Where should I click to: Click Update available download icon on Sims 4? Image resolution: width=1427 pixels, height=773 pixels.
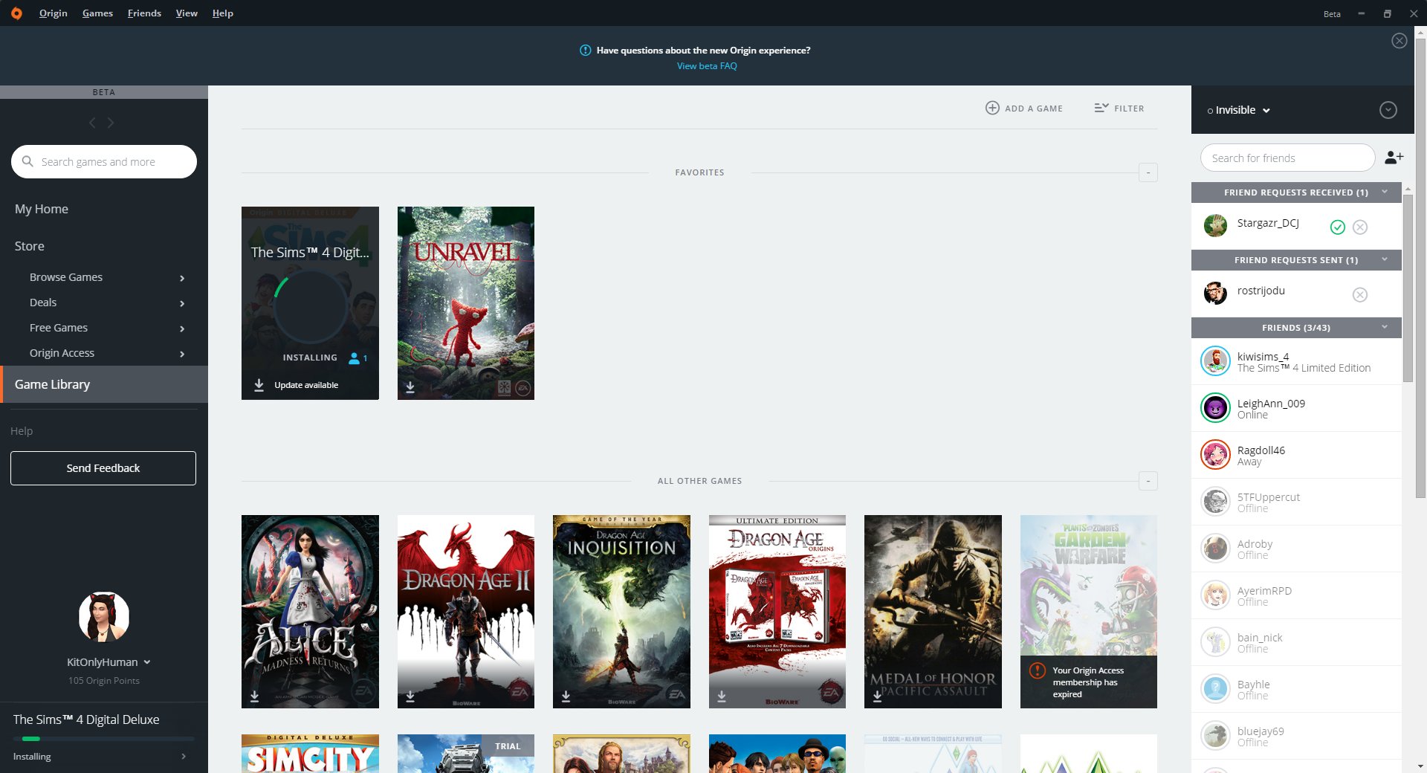(x=259, y=385)
